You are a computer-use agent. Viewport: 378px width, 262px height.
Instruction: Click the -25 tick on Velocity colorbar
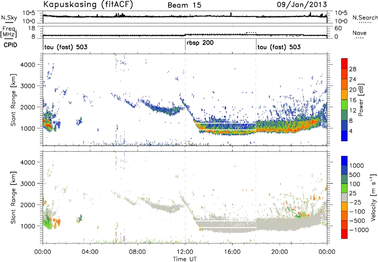(x=355, y=202)
